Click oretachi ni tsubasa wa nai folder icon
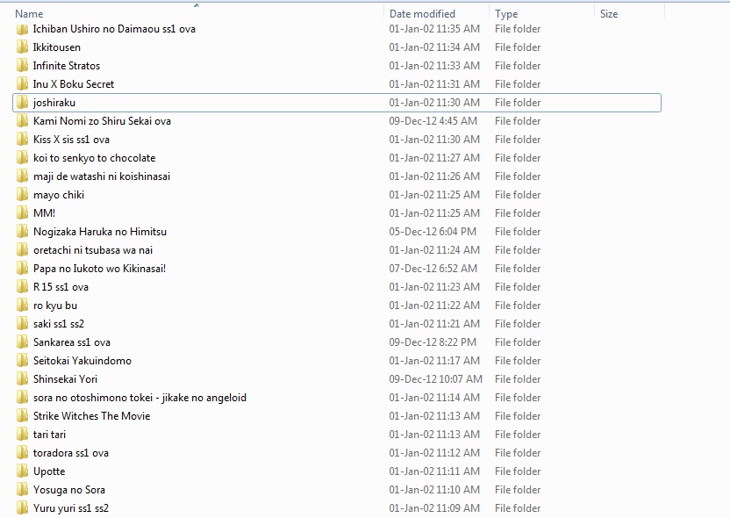The width and height of the screenshot is (730, 518). point(22,250)
